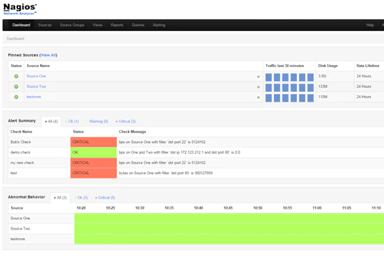Screen dimensions: 384x260
Task: Click the green status icon for testmore
Action: coord(16,97)
